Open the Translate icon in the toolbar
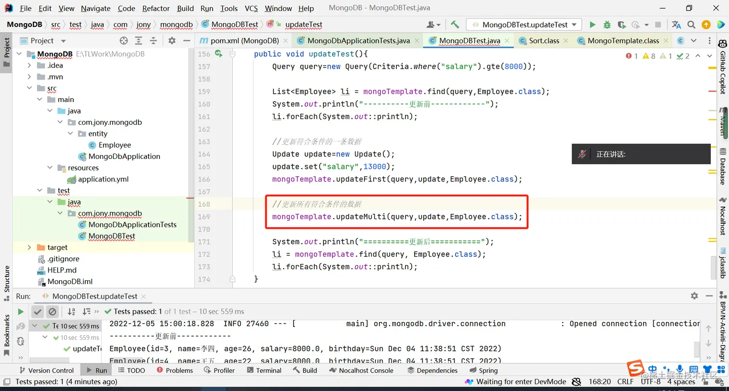 (676, 25)
